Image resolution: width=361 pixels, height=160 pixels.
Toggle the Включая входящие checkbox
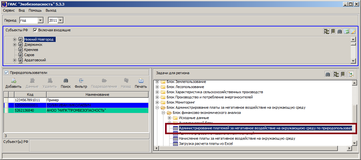pyautogui.click(x=35, y=30)
